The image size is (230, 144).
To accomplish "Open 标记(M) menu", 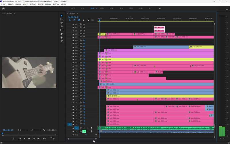I will coord(33,4).
